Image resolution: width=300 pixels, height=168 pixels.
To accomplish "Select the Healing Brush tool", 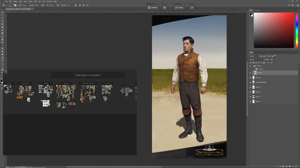I will tap(2, 33).
